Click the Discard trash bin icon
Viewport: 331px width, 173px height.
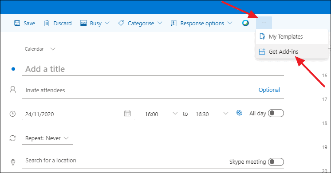[x=47, y=23]
